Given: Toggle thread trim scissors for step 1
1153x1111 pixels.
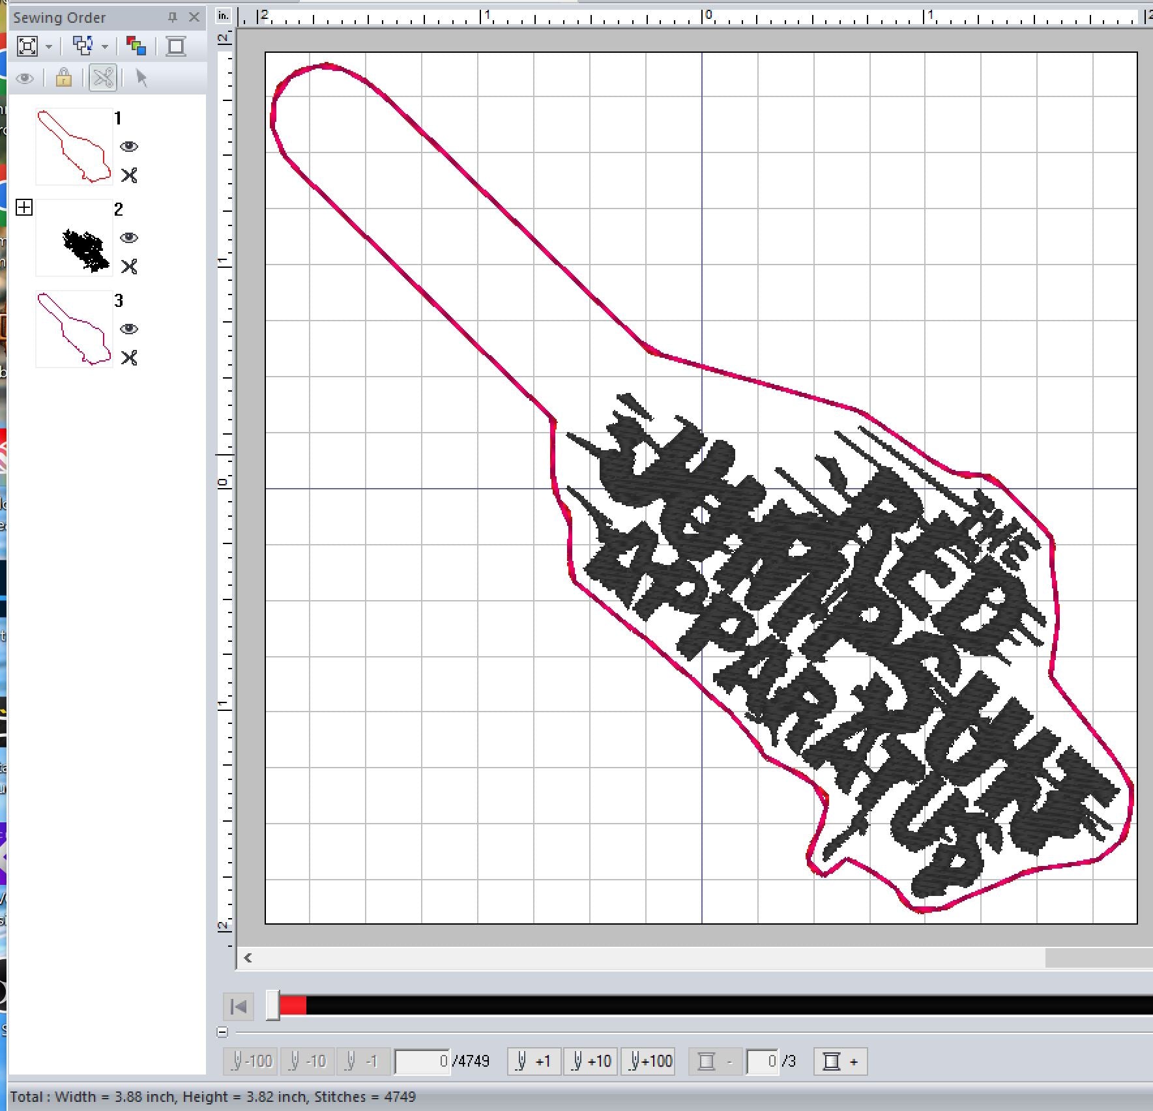Looking at the screenshot, I should click(x=129, y=175).
